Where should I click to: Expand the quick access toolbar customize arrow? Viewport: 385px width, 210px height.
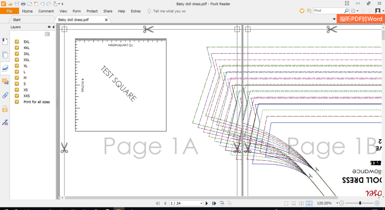click(62, 4)
